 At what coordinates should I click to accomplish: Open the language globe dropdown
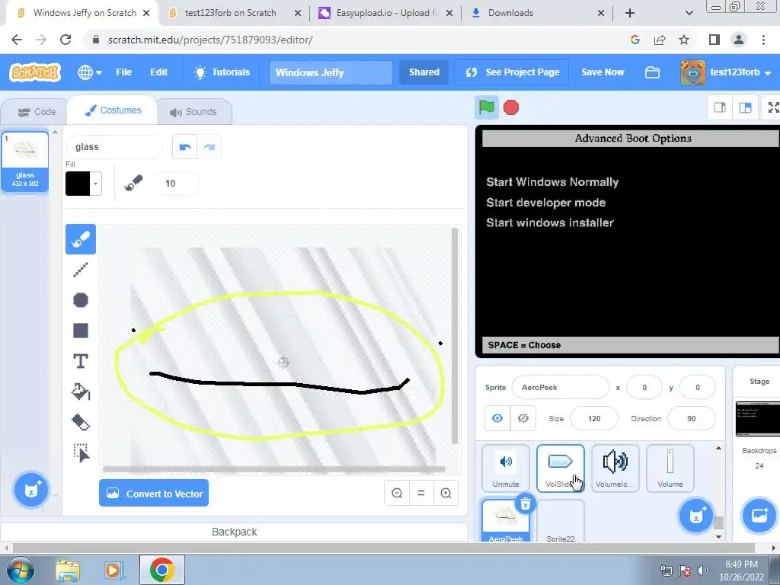(x=90, y=72)
